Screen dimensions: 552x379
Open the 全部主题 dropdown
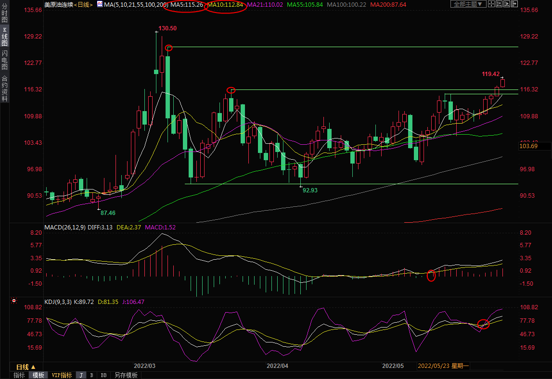point(467,4)
